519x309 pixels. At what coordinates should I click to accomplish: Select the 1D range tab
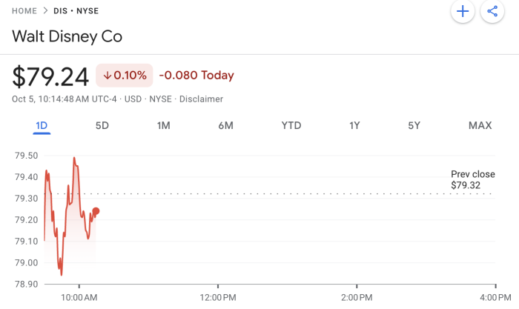point(42,126)
